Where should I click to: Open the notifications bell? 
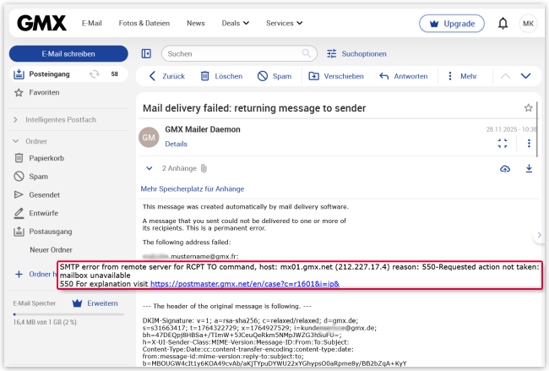503,24
